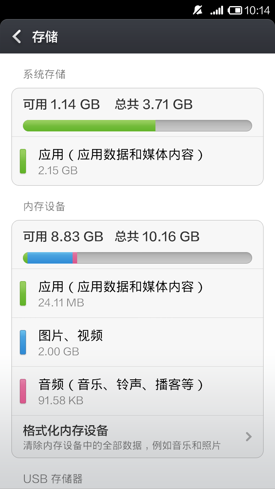Image resolution: width=275 pixels, height=489 pixels.
Task: Tap the muted notification icon in status bar
Action: pyautogui.click(x=198, y=10)
